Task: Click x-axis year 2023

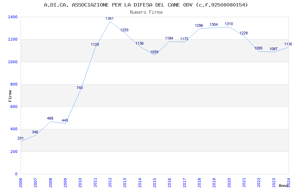Action: (274, 182)
